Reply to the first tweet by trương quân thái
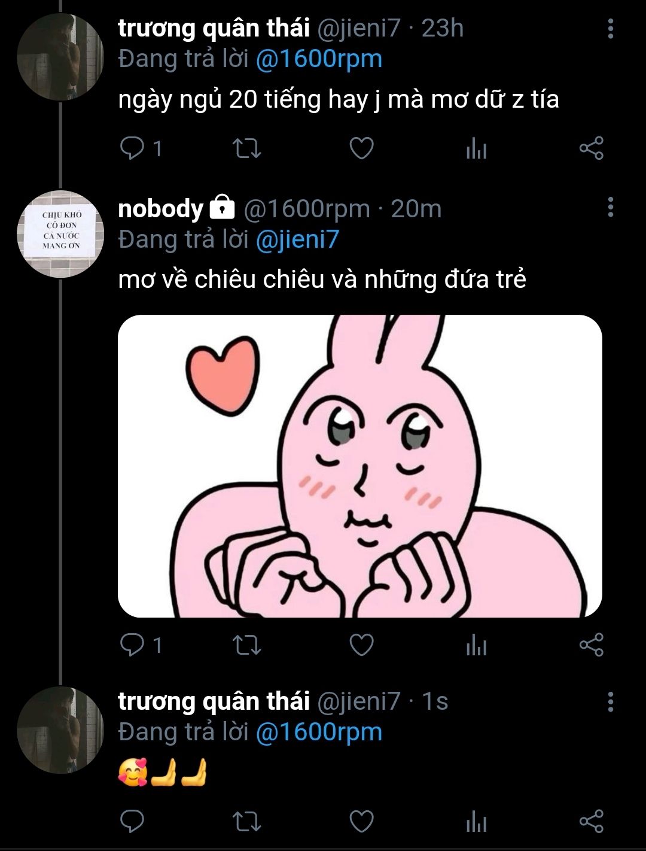Screen dimensions: 646x851 click(x=132, y=148)
